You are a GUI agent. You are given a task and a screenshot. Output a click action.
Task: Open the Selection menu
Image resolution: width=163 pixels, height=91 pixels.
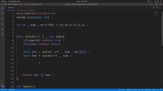tap(15, 4)
